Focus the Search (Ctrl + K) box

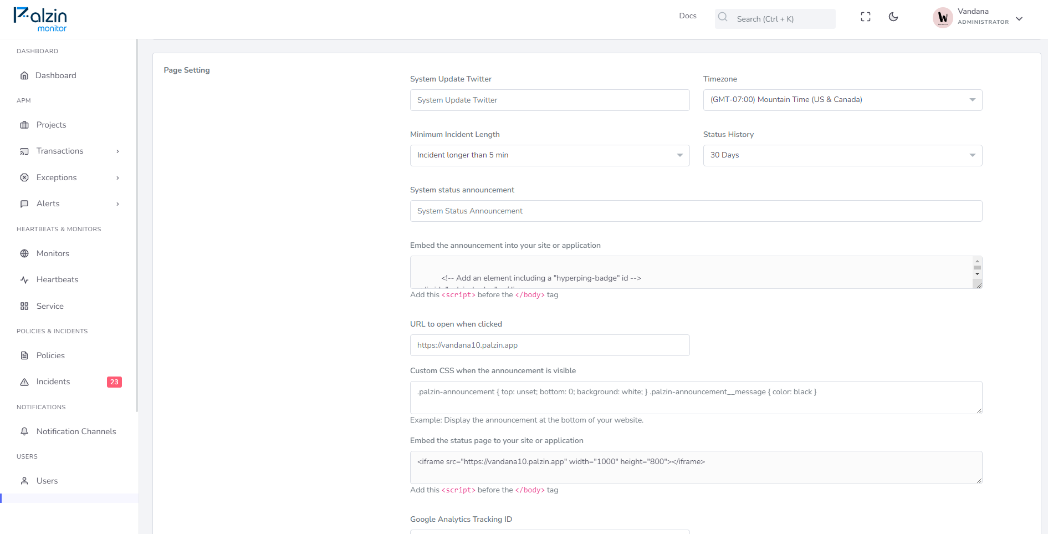click(x=775, y=19)
